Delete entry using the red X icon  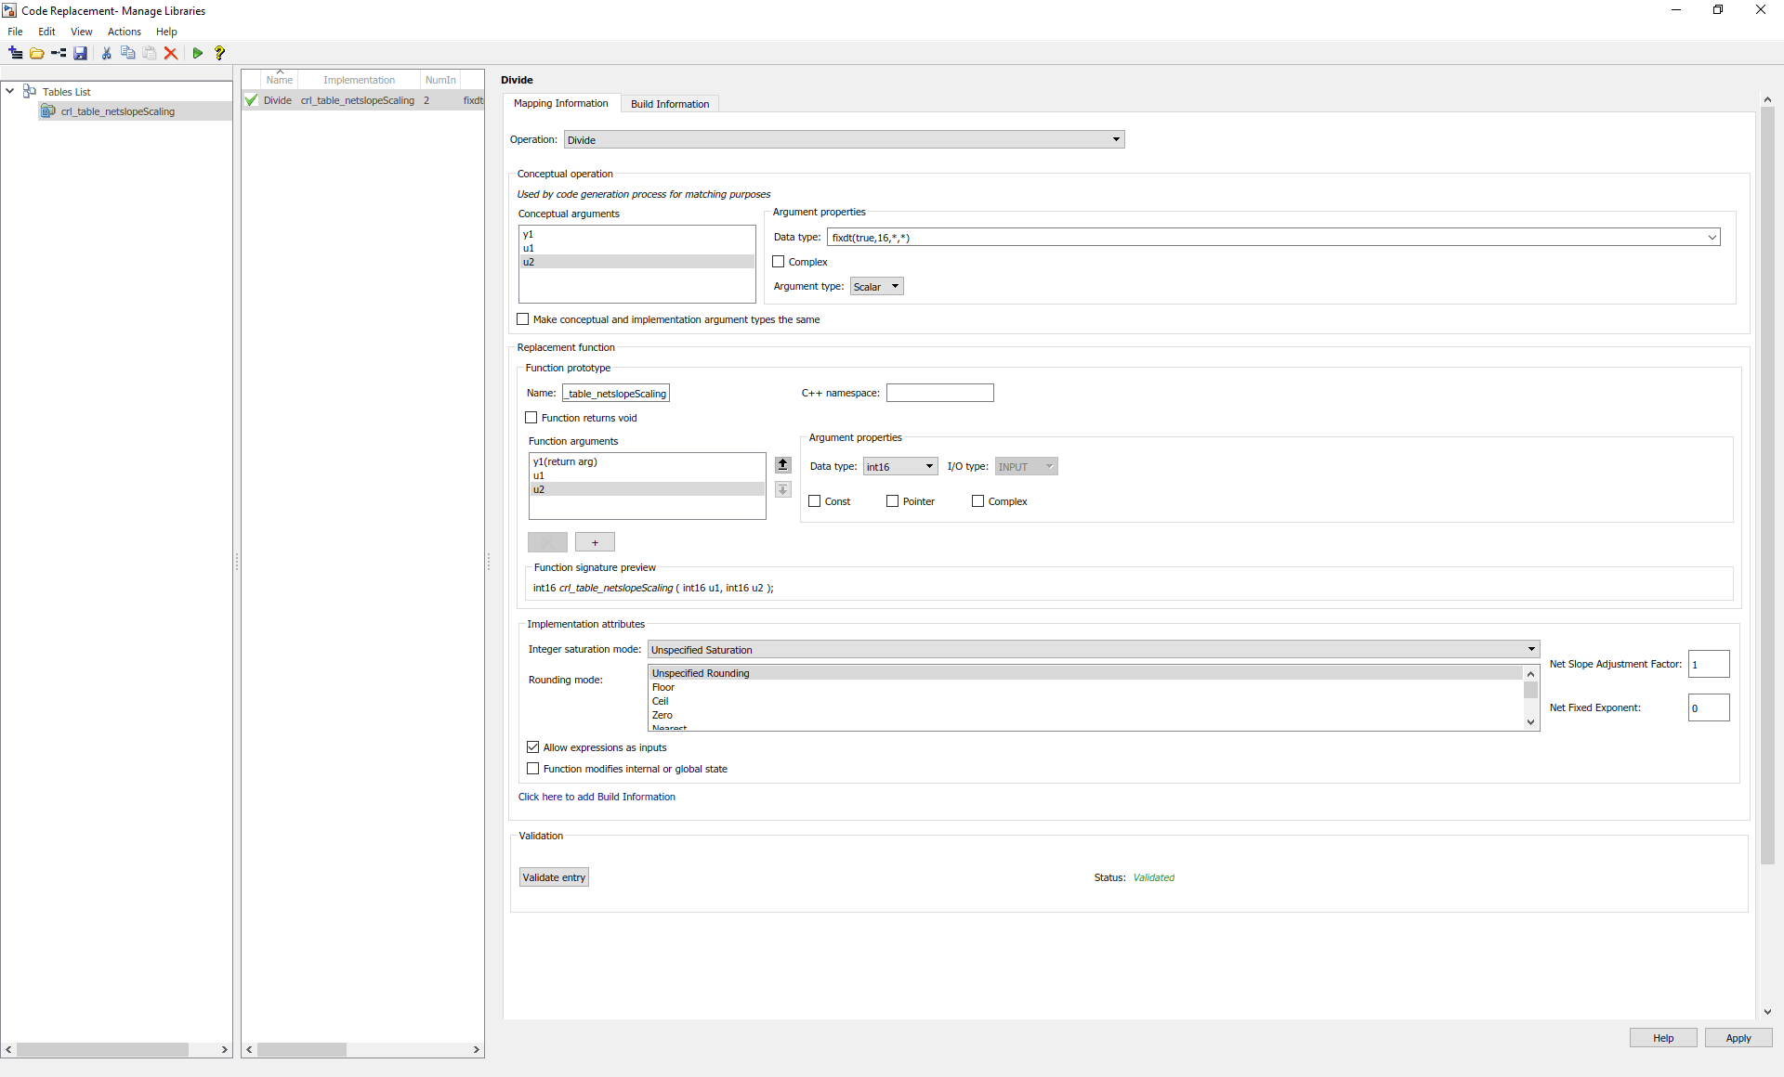[x=171, y=53]
